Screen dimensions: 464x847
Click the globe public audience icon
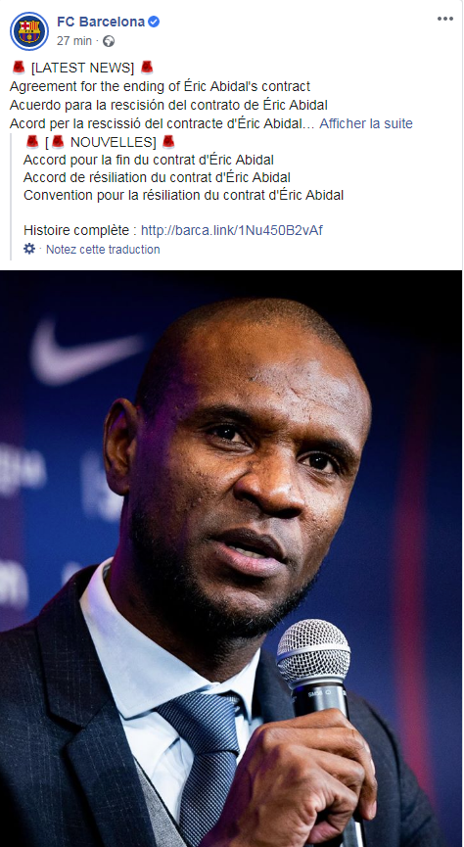click(x=109, y=41)
